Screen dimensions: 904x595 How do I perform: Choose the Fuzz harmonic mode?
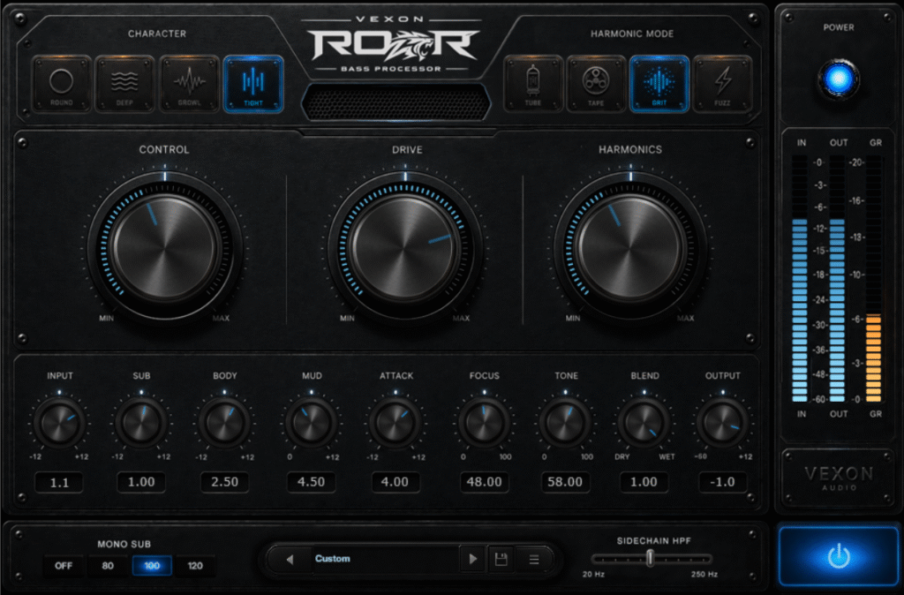pos(722,84)
